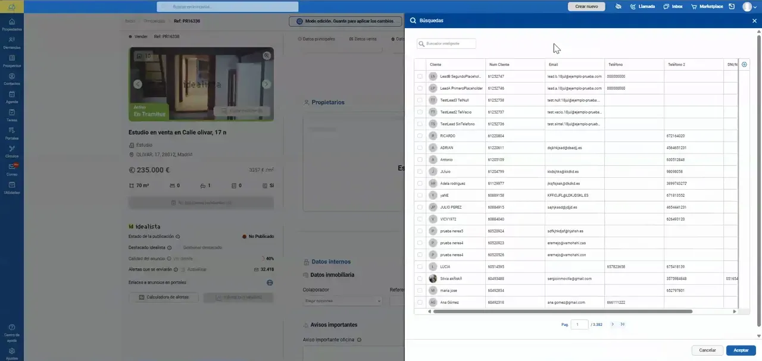The image size is (762, 361).
Task: Check the LeadA PrimeroPlaceholder row checkbox
Action: [x=420, y=88]
